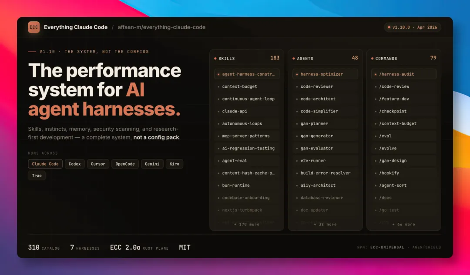Select the Gemini harness chip
This screenshot has width=470, height=275.
point(152,164)
